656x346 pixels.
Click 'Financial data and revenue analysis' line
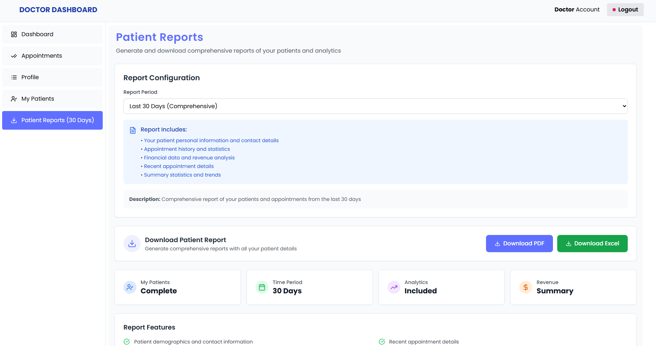[189, 158]
